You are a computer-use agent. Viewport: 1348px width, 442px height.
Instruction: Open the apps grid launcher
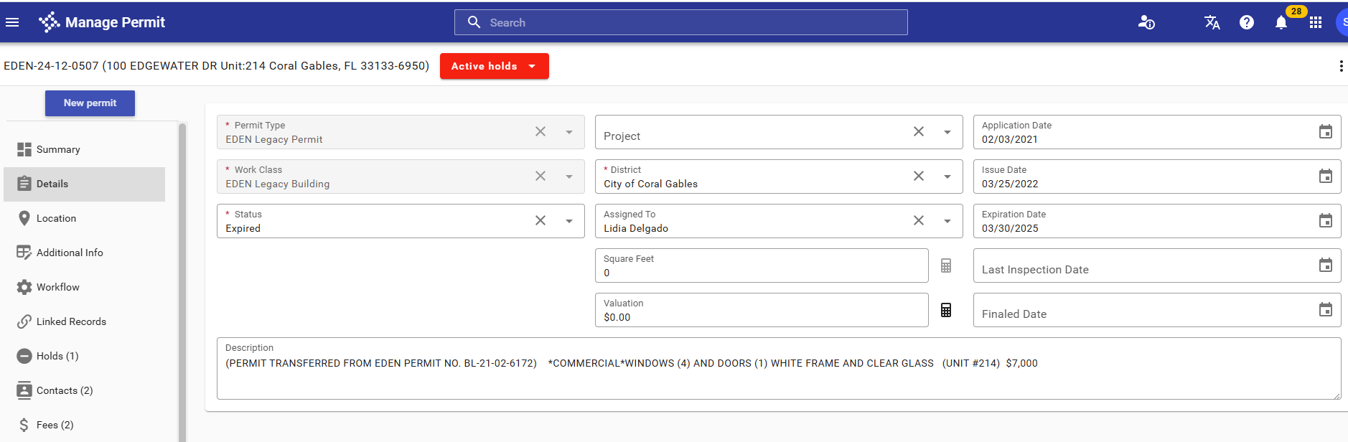click(x=1316, y=22)
